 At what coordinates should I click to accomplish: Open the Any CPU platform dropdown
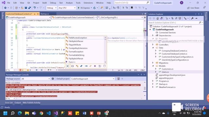[x=67, y=8]
